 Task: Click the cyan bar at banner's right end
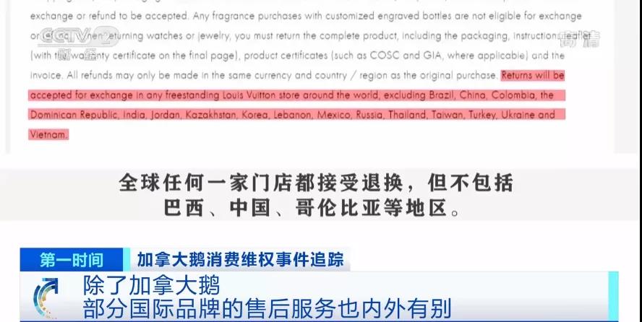pyautogui.click(x=613, y=296)
